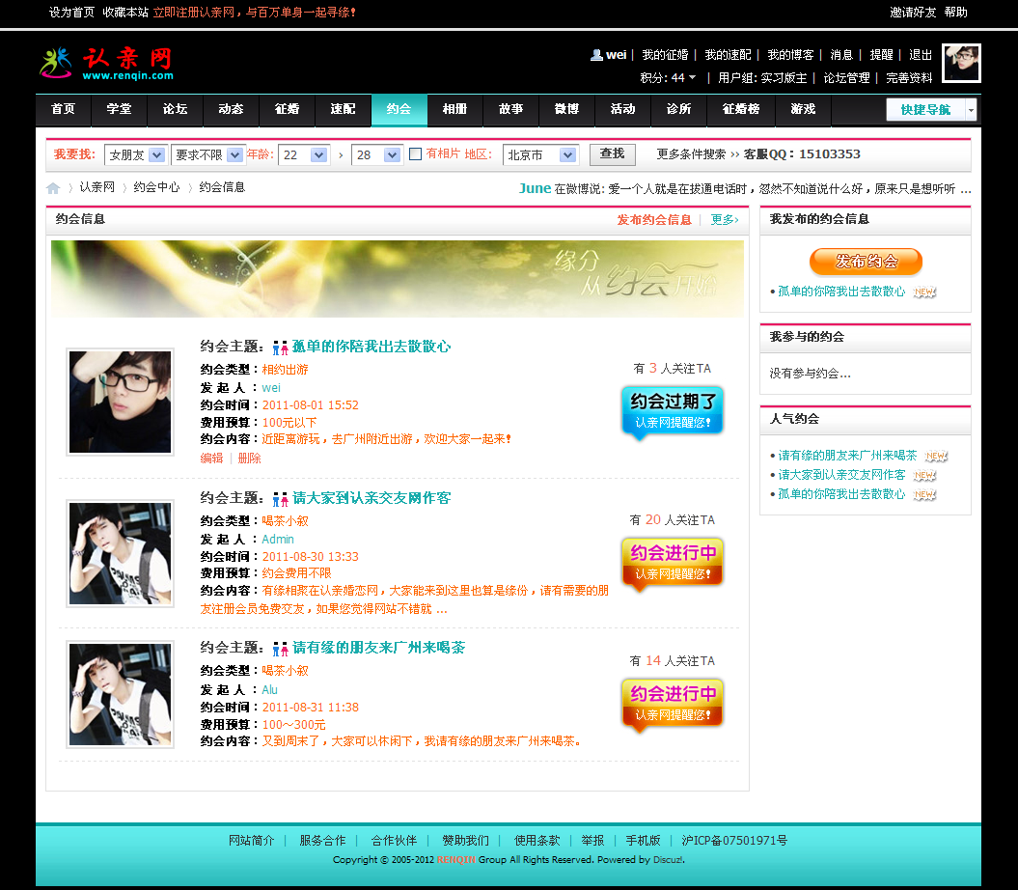Click the home icon in breadcrumb
This screenshot has height=890, width=1018.
[53, 188]
